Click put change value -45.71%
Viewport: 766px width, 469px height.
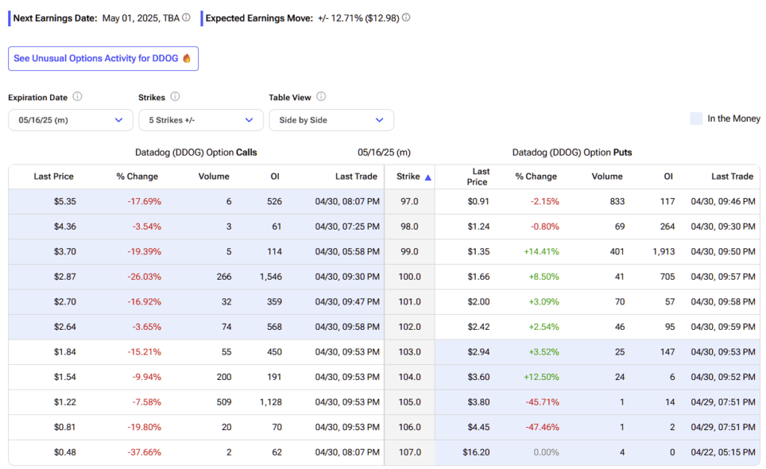click(x=542, y=402)
